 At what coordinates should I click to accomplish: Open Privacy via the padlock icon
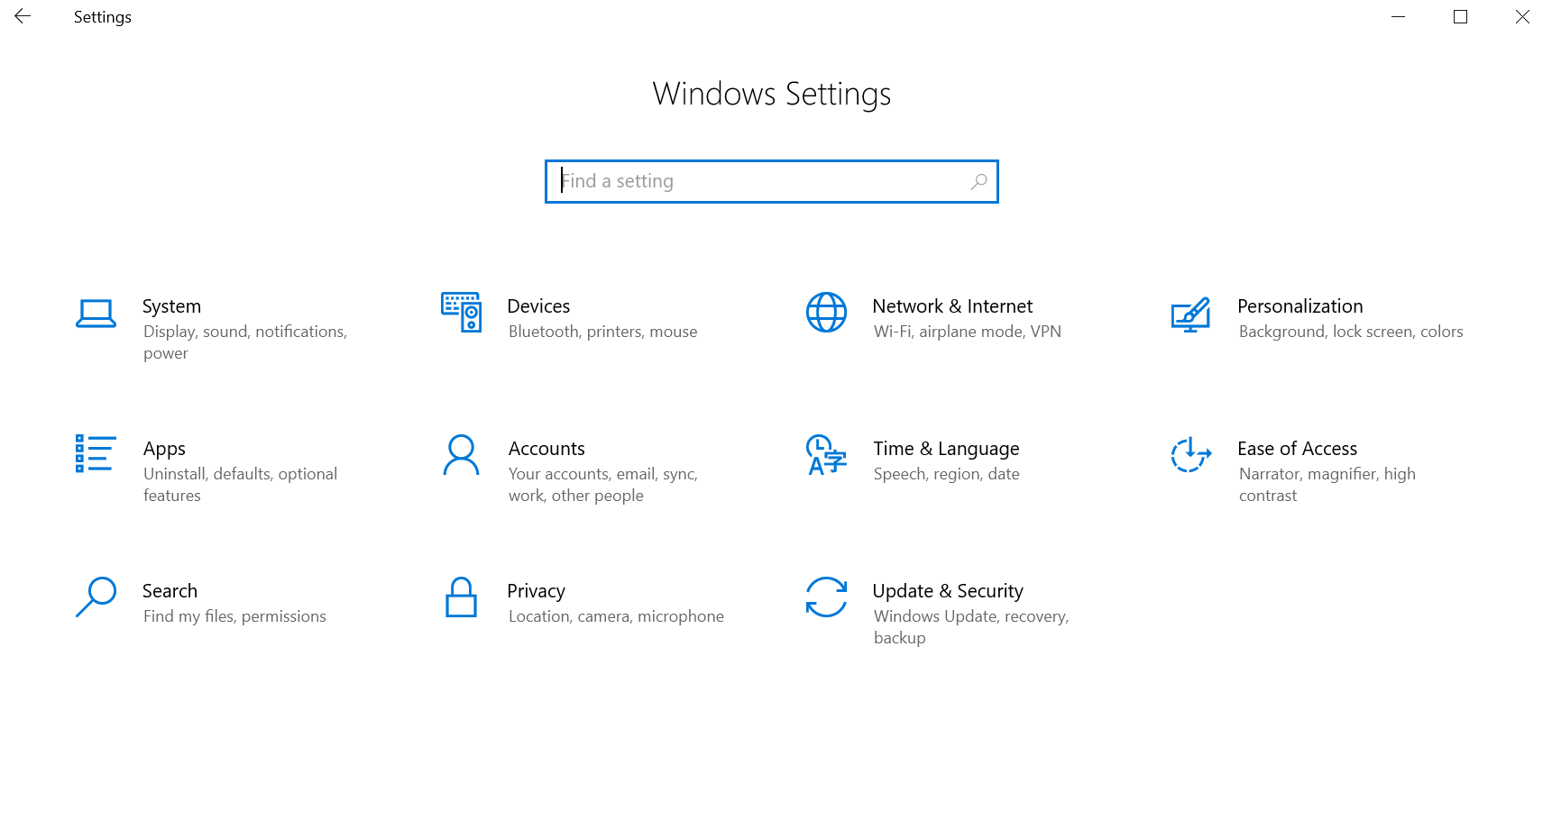pyautogui.click(x=461, y=597)
